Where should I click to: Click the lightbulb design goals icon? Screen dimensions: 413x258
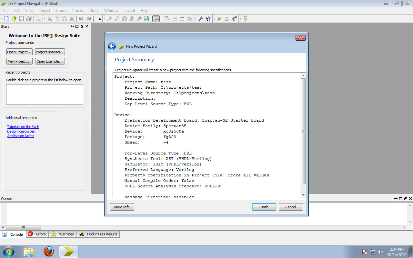[245, 19]
